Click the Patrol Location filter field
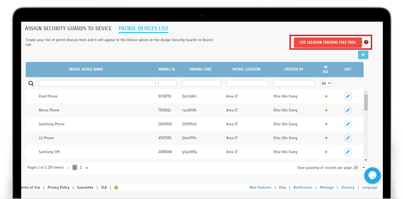 point(247,83)
